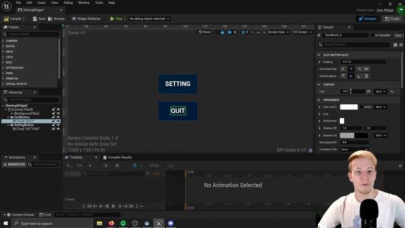
Task: Set vertical alignment to fill
Action: point(366,76)
